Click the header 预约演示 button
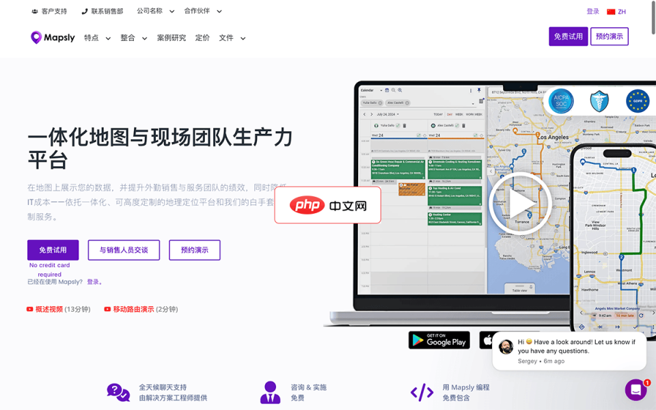 [609, 36]
